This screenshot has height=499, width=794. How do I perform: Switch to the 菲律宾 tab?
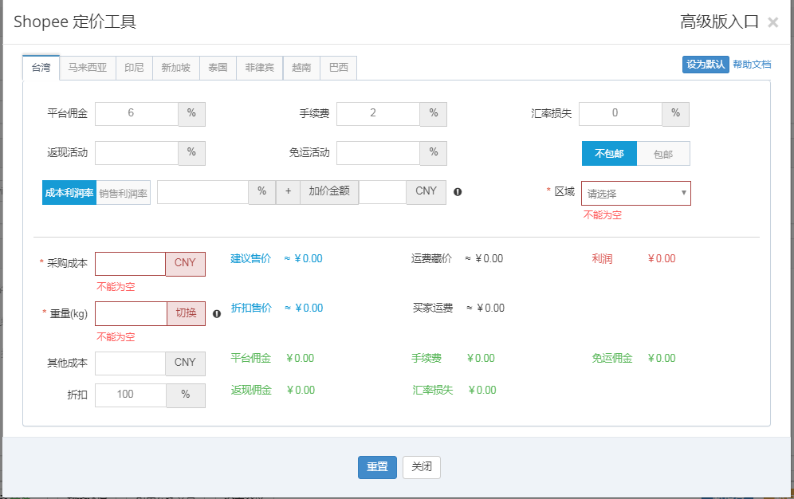pyautogui.click(x=259, y=68)
